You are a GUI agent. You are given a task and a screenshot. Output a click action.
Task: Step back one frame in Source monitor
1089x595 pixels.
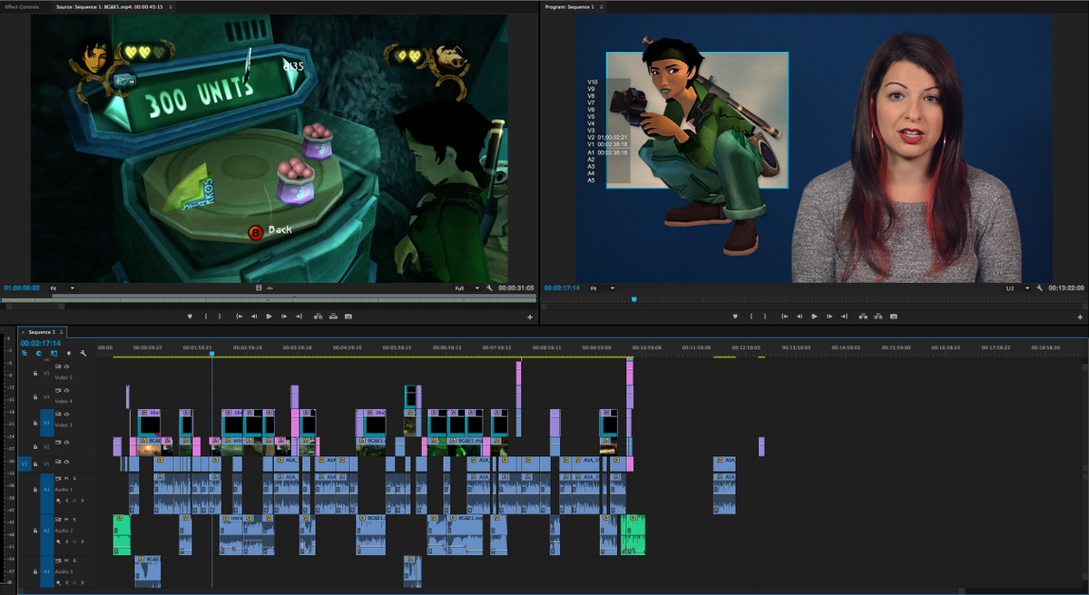pos(254,317)
